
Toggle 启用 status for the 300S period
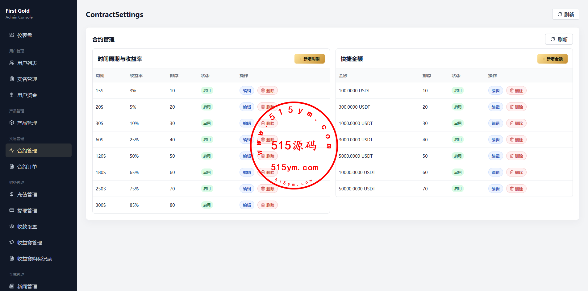pos(207,205)
